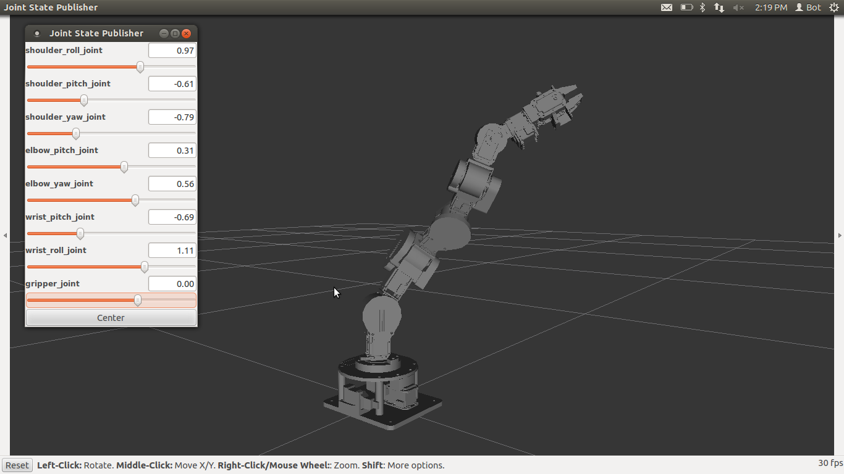Click the elbow_pitch_joint slider handle
This screenshot has height=474, width=844.
(x=124, y=167)
